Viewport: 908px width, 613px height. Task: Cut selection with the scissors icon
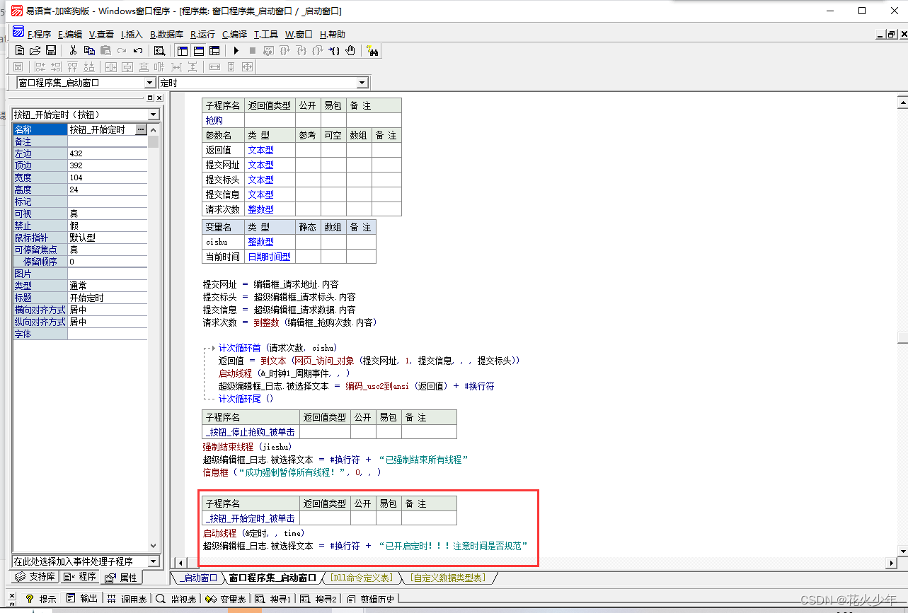point(73,50)
